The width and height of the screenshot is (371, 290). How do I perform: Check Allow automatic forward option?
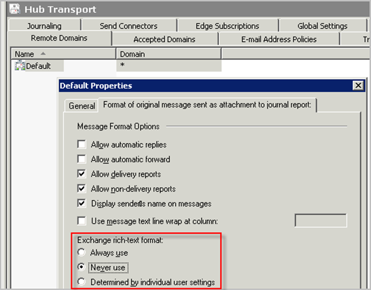point(81,159)
